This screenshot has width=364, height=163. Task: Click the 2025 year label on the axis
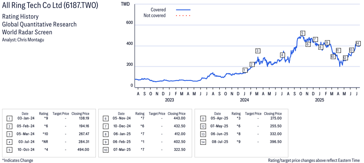click(319, 100)
